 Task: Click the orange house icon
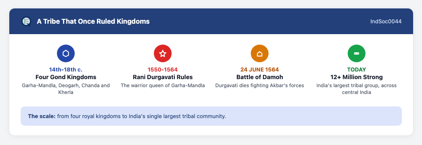click(259, 53)
